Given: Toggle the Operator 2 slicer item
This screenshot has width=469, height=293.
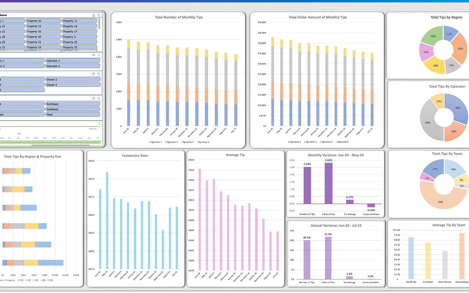Looking at the screenshot, I should tap(73, 61).
